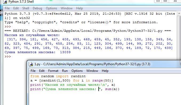Click the shell scrollbar up arrow
The width and height of the screenshot is (181, 105).
coord(179,14)
